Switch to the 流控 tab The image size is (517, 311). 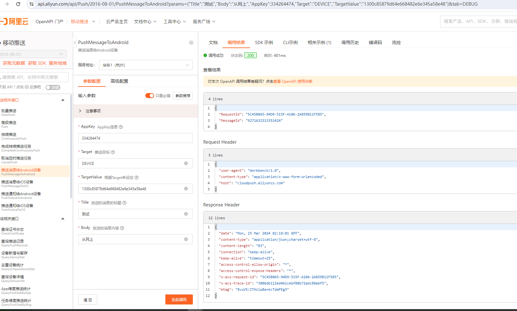pyautogui.click(x=396, y=42)
